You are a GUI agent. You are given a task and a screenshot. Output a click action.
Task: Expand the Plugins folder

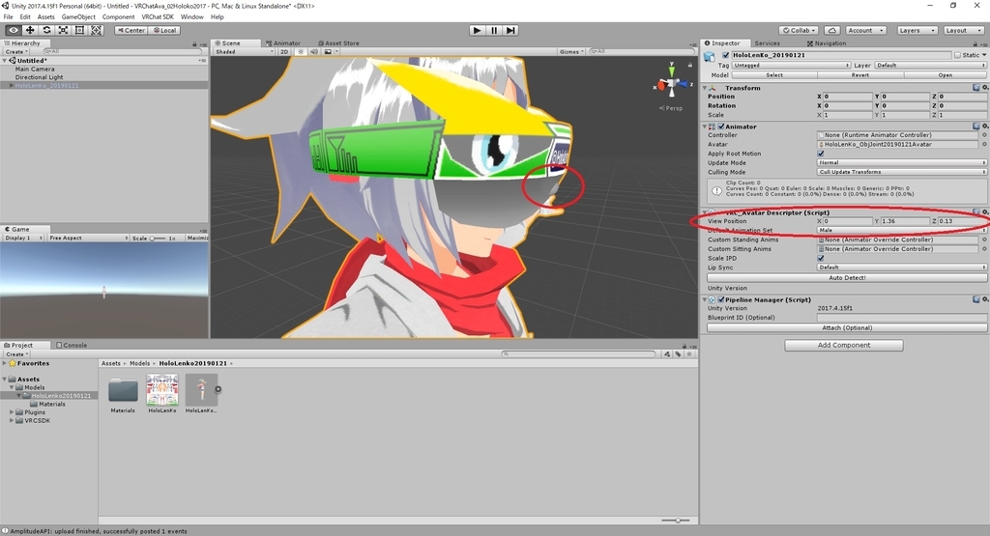coord(12,411)
